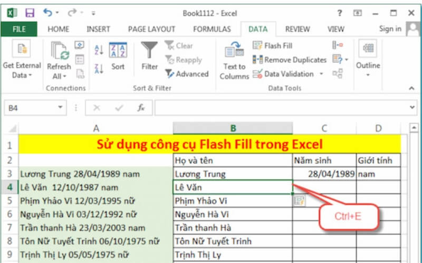This screenshot has width=422, height=263.
Task: Click the Excel logo icon in title bar
Action: pos(12,13)
